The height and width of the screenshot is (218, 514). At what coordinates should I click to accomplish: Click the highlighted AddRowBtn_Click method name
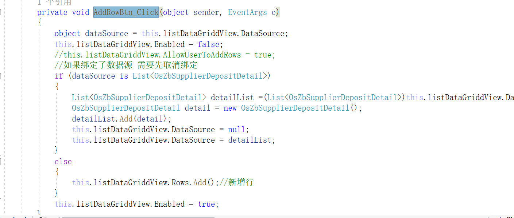(x=126, y=12)
